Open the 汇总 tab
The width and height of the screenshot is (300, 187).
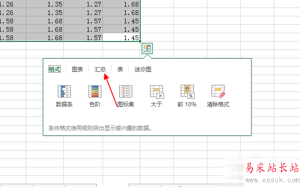click(x=100, y=69)
